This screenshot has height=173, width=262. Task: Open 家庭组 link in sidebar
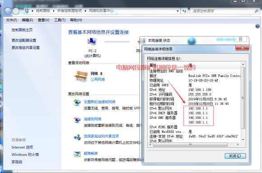[x=17, y=162]
